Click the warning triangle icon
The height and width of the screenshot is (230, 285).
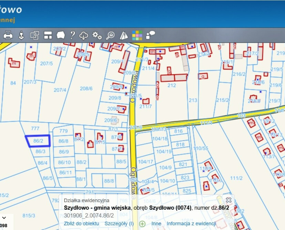click(x=124, y=35)
